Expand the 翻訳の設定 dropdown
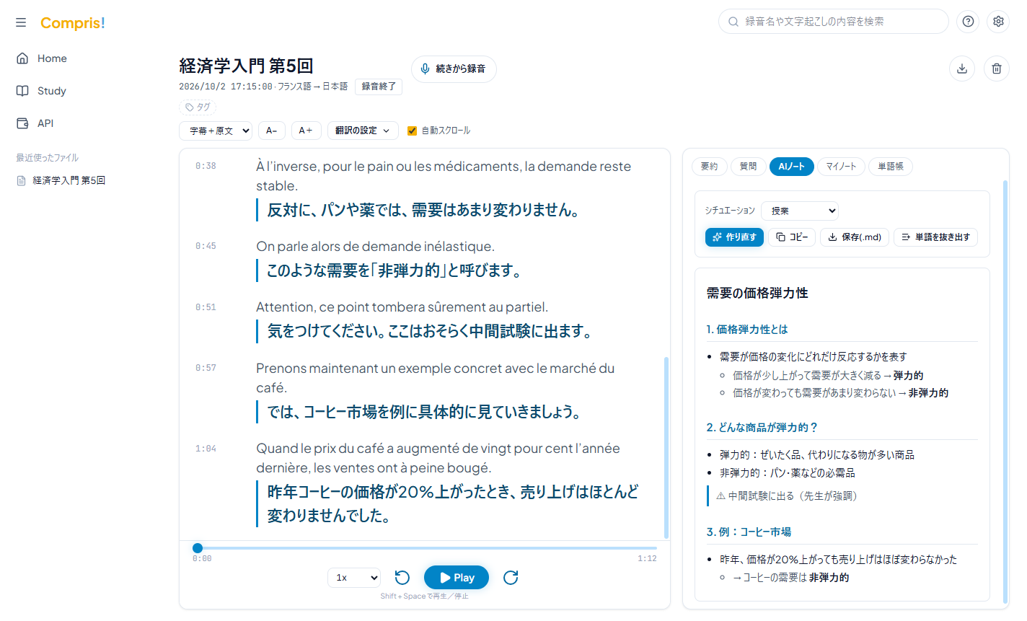The height and width of the screenshot is (621, 1027). [363, 131]
